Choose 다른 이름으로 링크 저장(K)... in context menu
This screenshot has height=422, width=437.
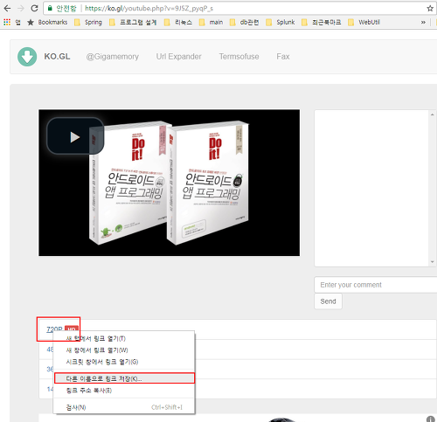[x=124, y=378]
